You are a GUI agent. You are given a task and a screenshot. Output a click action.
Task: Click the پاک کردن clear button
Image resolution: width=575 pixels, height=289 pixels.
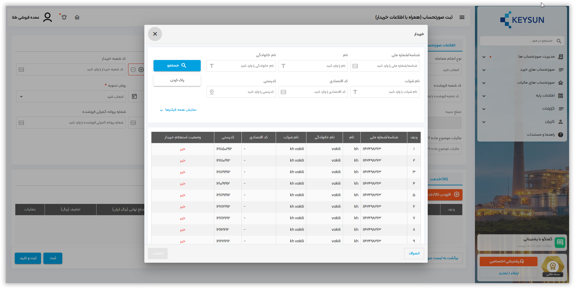pyautogui.click(x=177, y=80)
